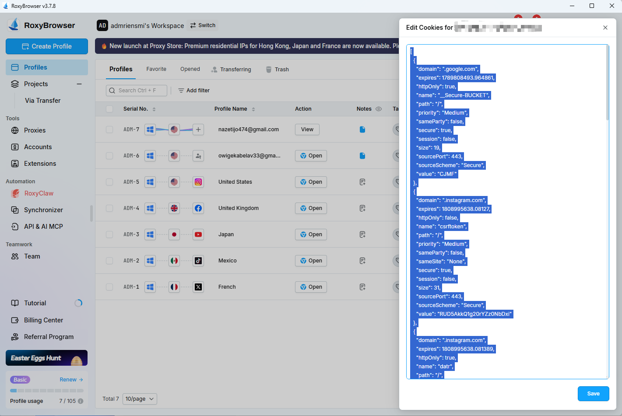Click the TikTok icon in ADM-2 row
The image size is (622, 416).
click(198, 261)
